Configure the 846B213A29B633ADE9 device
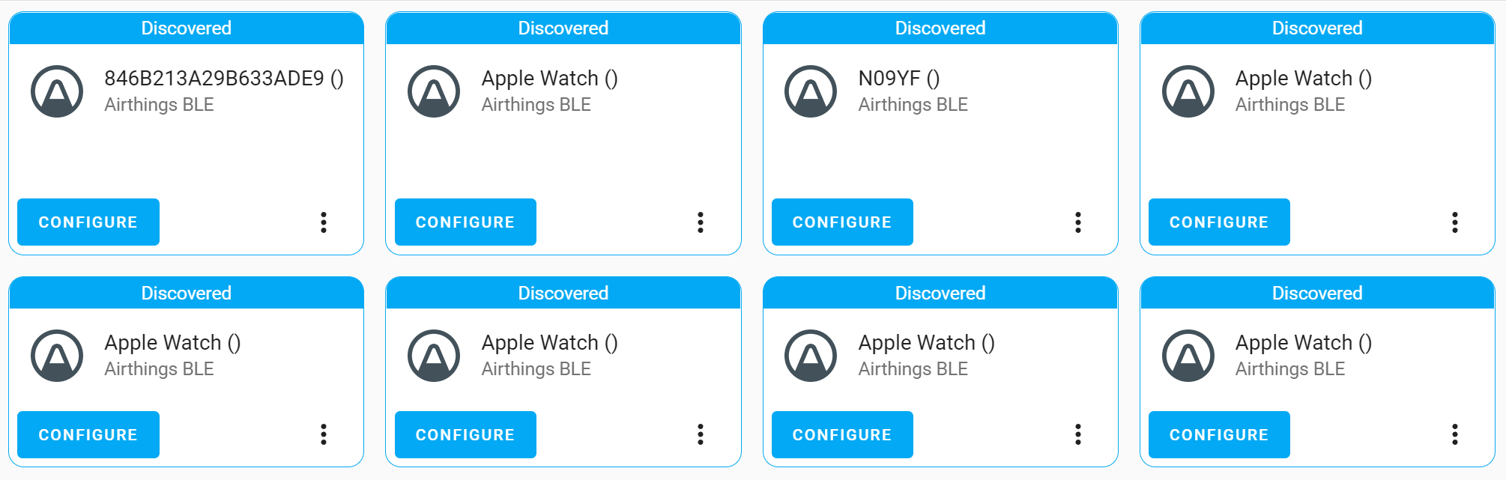This screenshot has width=1506, height=480. (x=88, y=222)
